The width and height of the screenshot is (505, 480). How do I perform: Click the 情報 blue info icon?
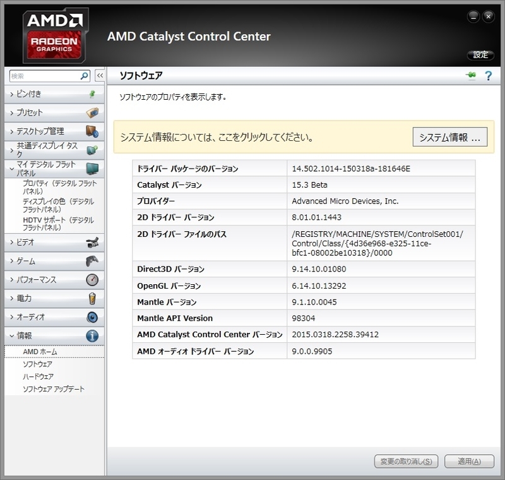pos(92,335)
